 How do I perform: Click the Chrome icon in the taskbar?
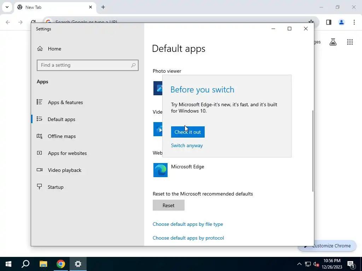point(61,264)
